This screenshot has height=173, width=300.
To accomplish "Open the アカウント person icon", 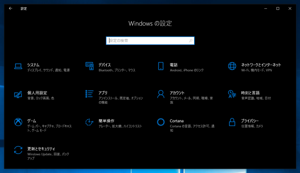I will (x=161, y=94).
